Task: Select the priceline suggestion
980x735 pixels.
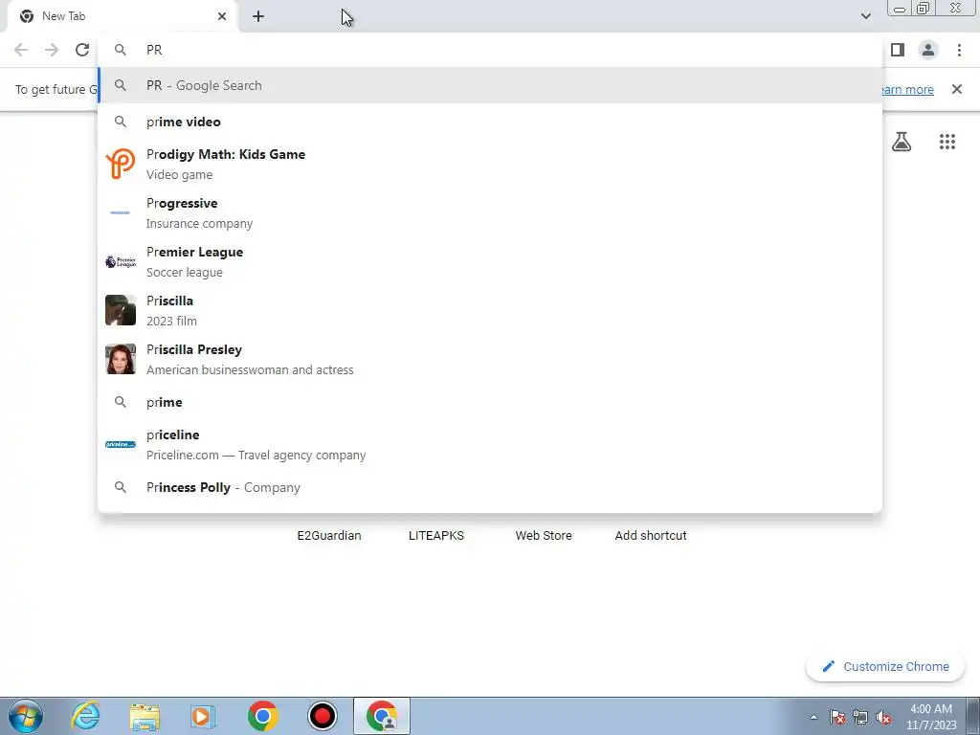Action: click(x=490, y=444)
